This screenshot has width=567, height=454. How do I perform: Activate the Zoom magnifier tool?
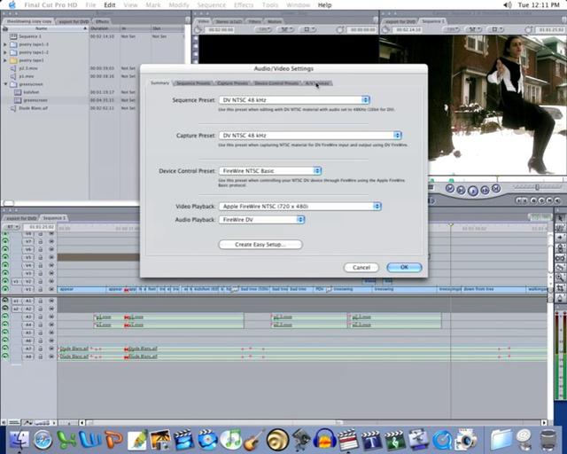[560, 278]
